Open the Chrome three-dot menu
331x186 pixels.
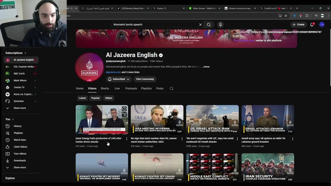[x=329, y=16]
